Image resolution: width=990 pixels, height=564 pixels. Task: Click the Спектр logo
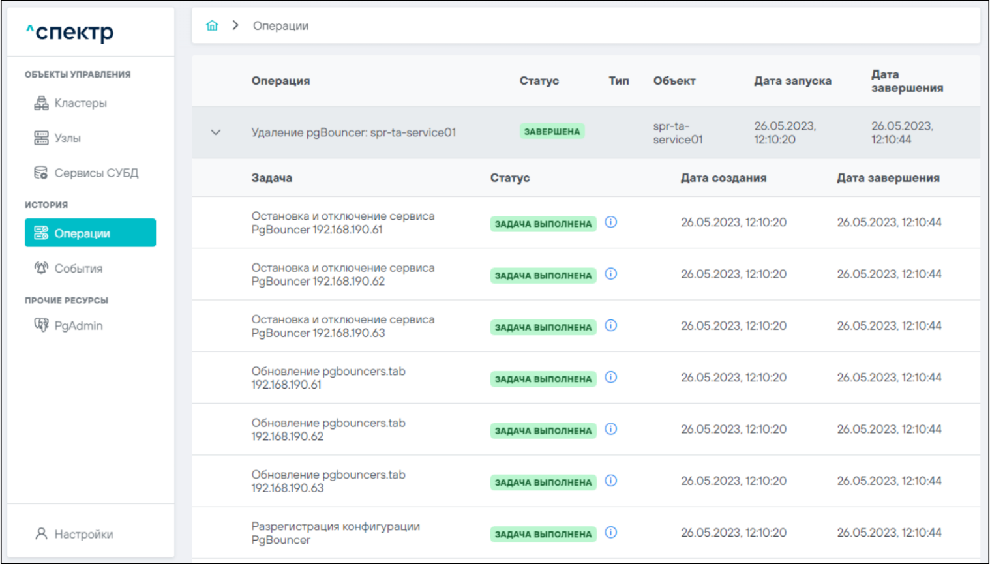click(70, 32)
